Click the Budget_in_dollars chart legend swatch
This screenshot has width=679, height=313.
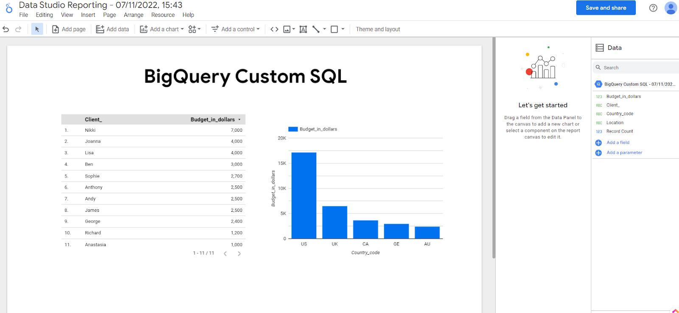click(x=293, y=129)
